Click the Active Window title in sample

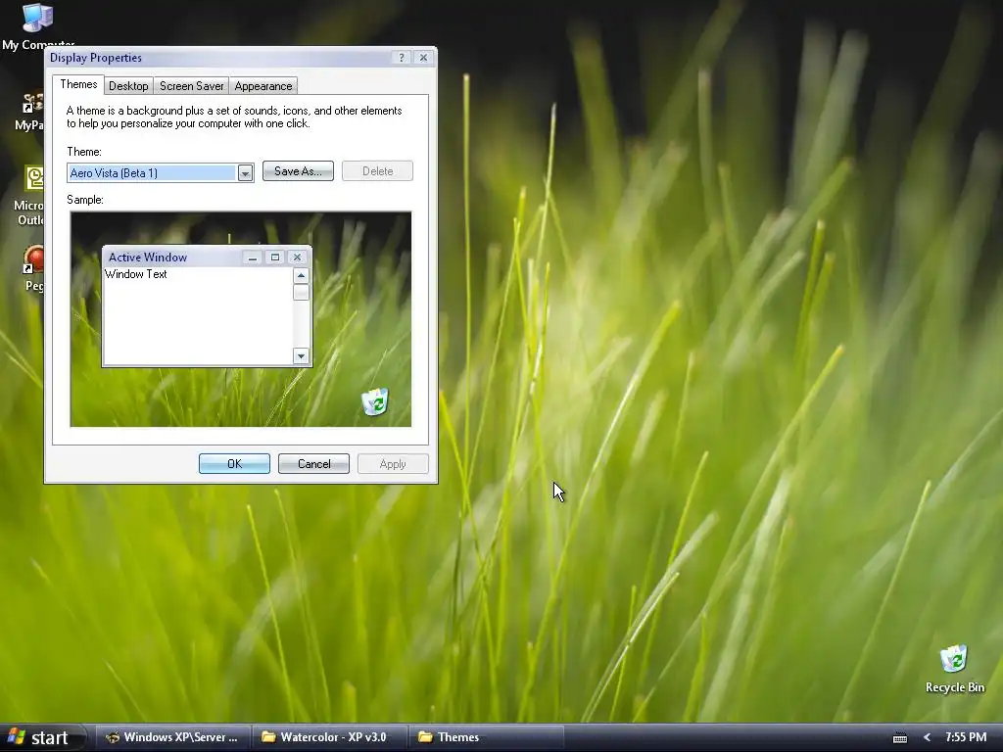point(148,258)
